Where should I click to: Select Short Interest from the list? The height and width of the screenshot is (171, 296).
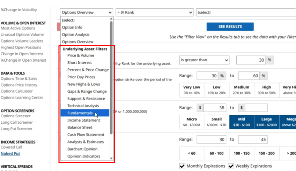coord(80,63)
